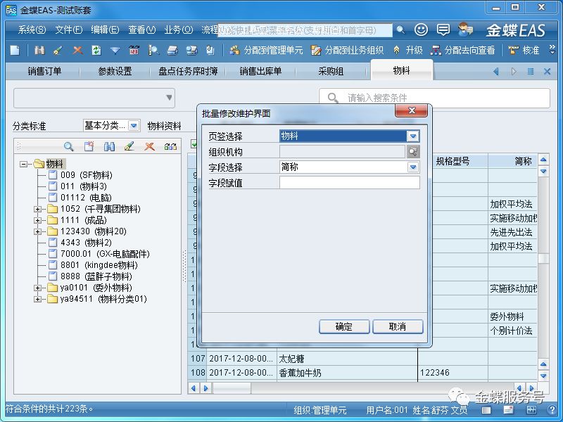Click the previous tab arrow

496,72
